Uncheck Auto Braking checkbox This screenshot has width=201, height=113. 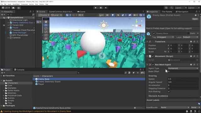point(169,92)
